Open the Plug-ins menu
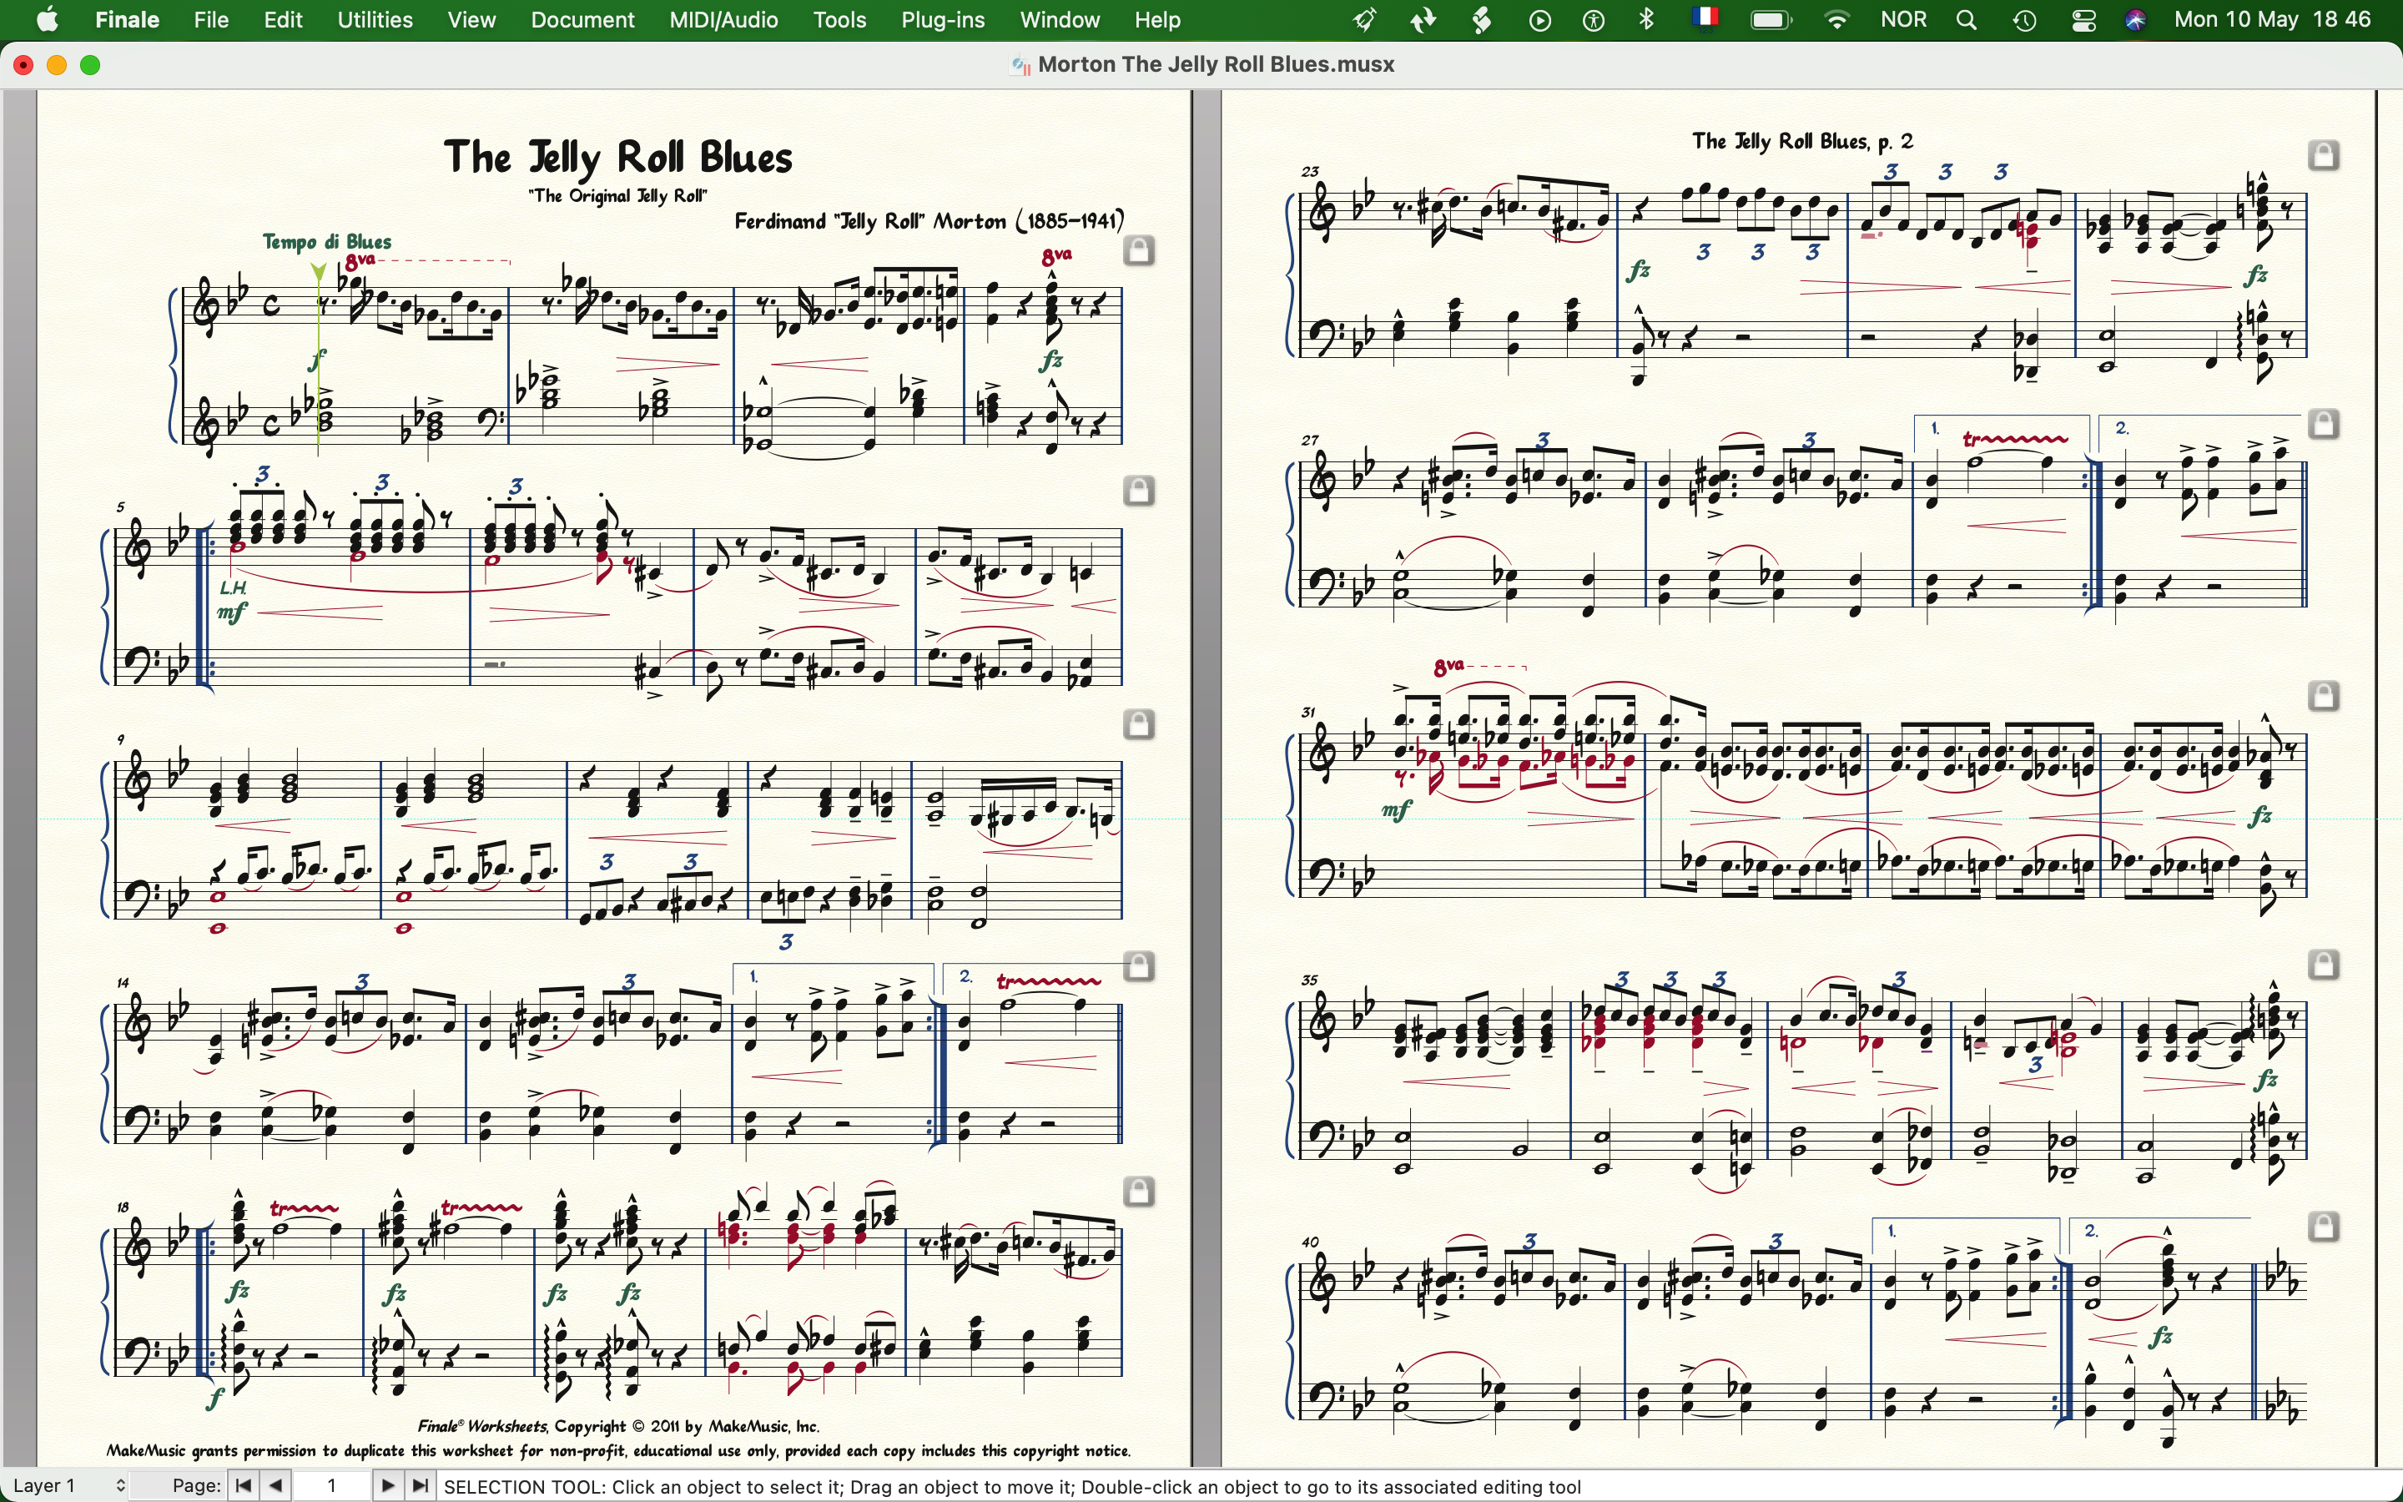Viewport: 2403px width, 1502px height. point(944,20)
